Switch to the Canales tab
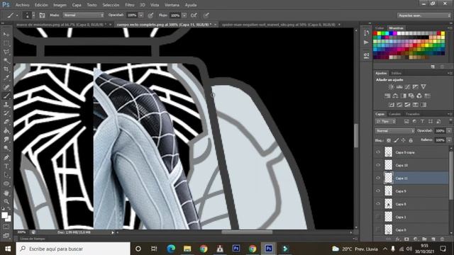Image resolution: width=454 pixels, height=255 pixels. click(x=394, y=114)
